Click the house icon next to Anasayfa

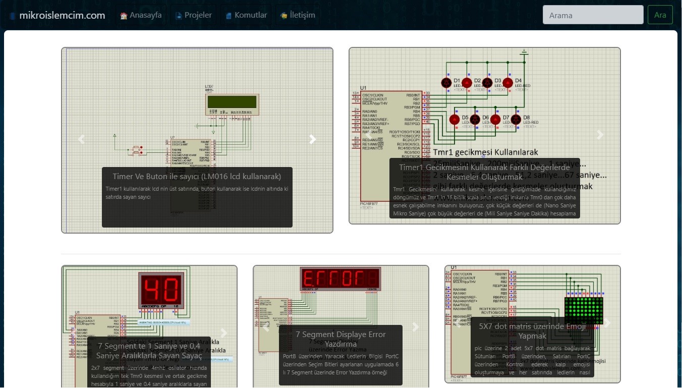pyautogui.click(x=124, y=16)
